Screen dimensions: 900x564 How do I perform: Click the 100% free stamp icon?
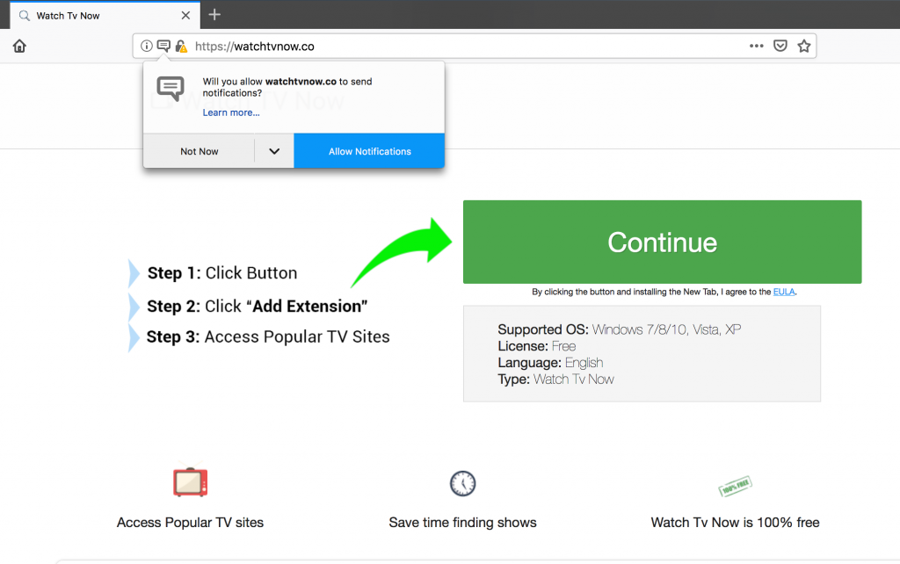(736, 487)
